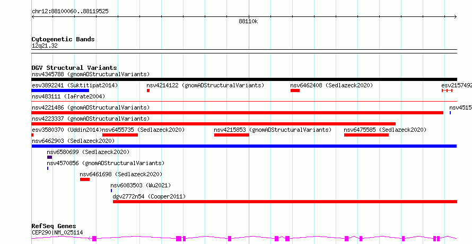Viewport: 472px width, 244px height.
Task: Select the RefSeq Genes track heading
Action: pos(54,226)
